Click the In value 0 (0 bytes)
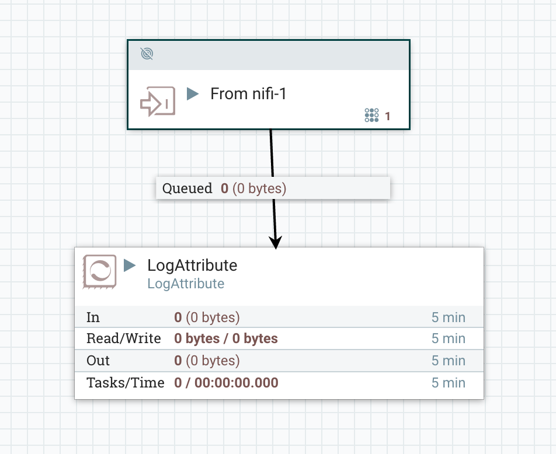The image size is (556, 454). click(207, 317)
